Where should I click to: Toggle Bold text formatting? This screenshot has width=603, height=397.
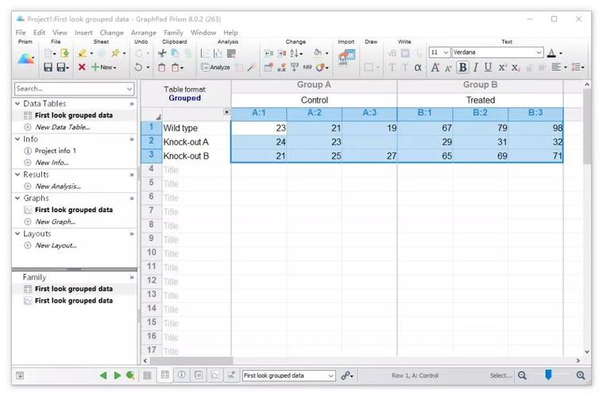(462, 67)
